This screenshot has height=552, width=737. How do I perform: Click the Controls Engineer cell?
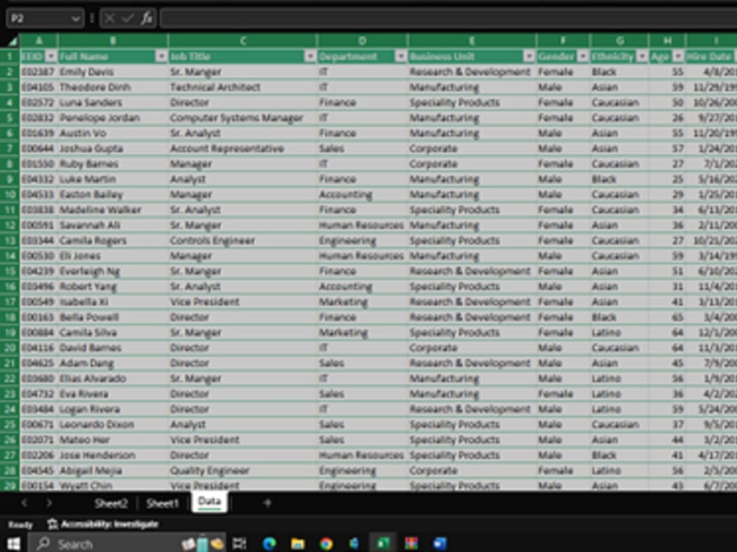(242, 241)
